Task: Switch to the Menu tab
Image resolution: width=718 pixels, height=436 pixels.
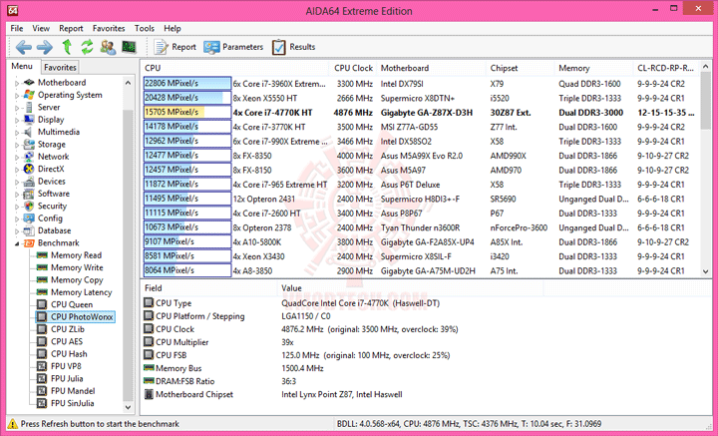Action: [x=22, y=66]
